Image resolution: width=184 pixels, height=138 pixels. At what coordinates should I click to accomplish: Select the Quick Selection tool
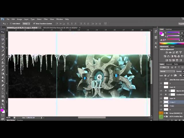pos(3,43)
